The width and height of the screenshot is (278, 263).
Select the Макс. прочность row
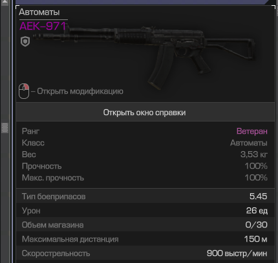pos(145,178)
